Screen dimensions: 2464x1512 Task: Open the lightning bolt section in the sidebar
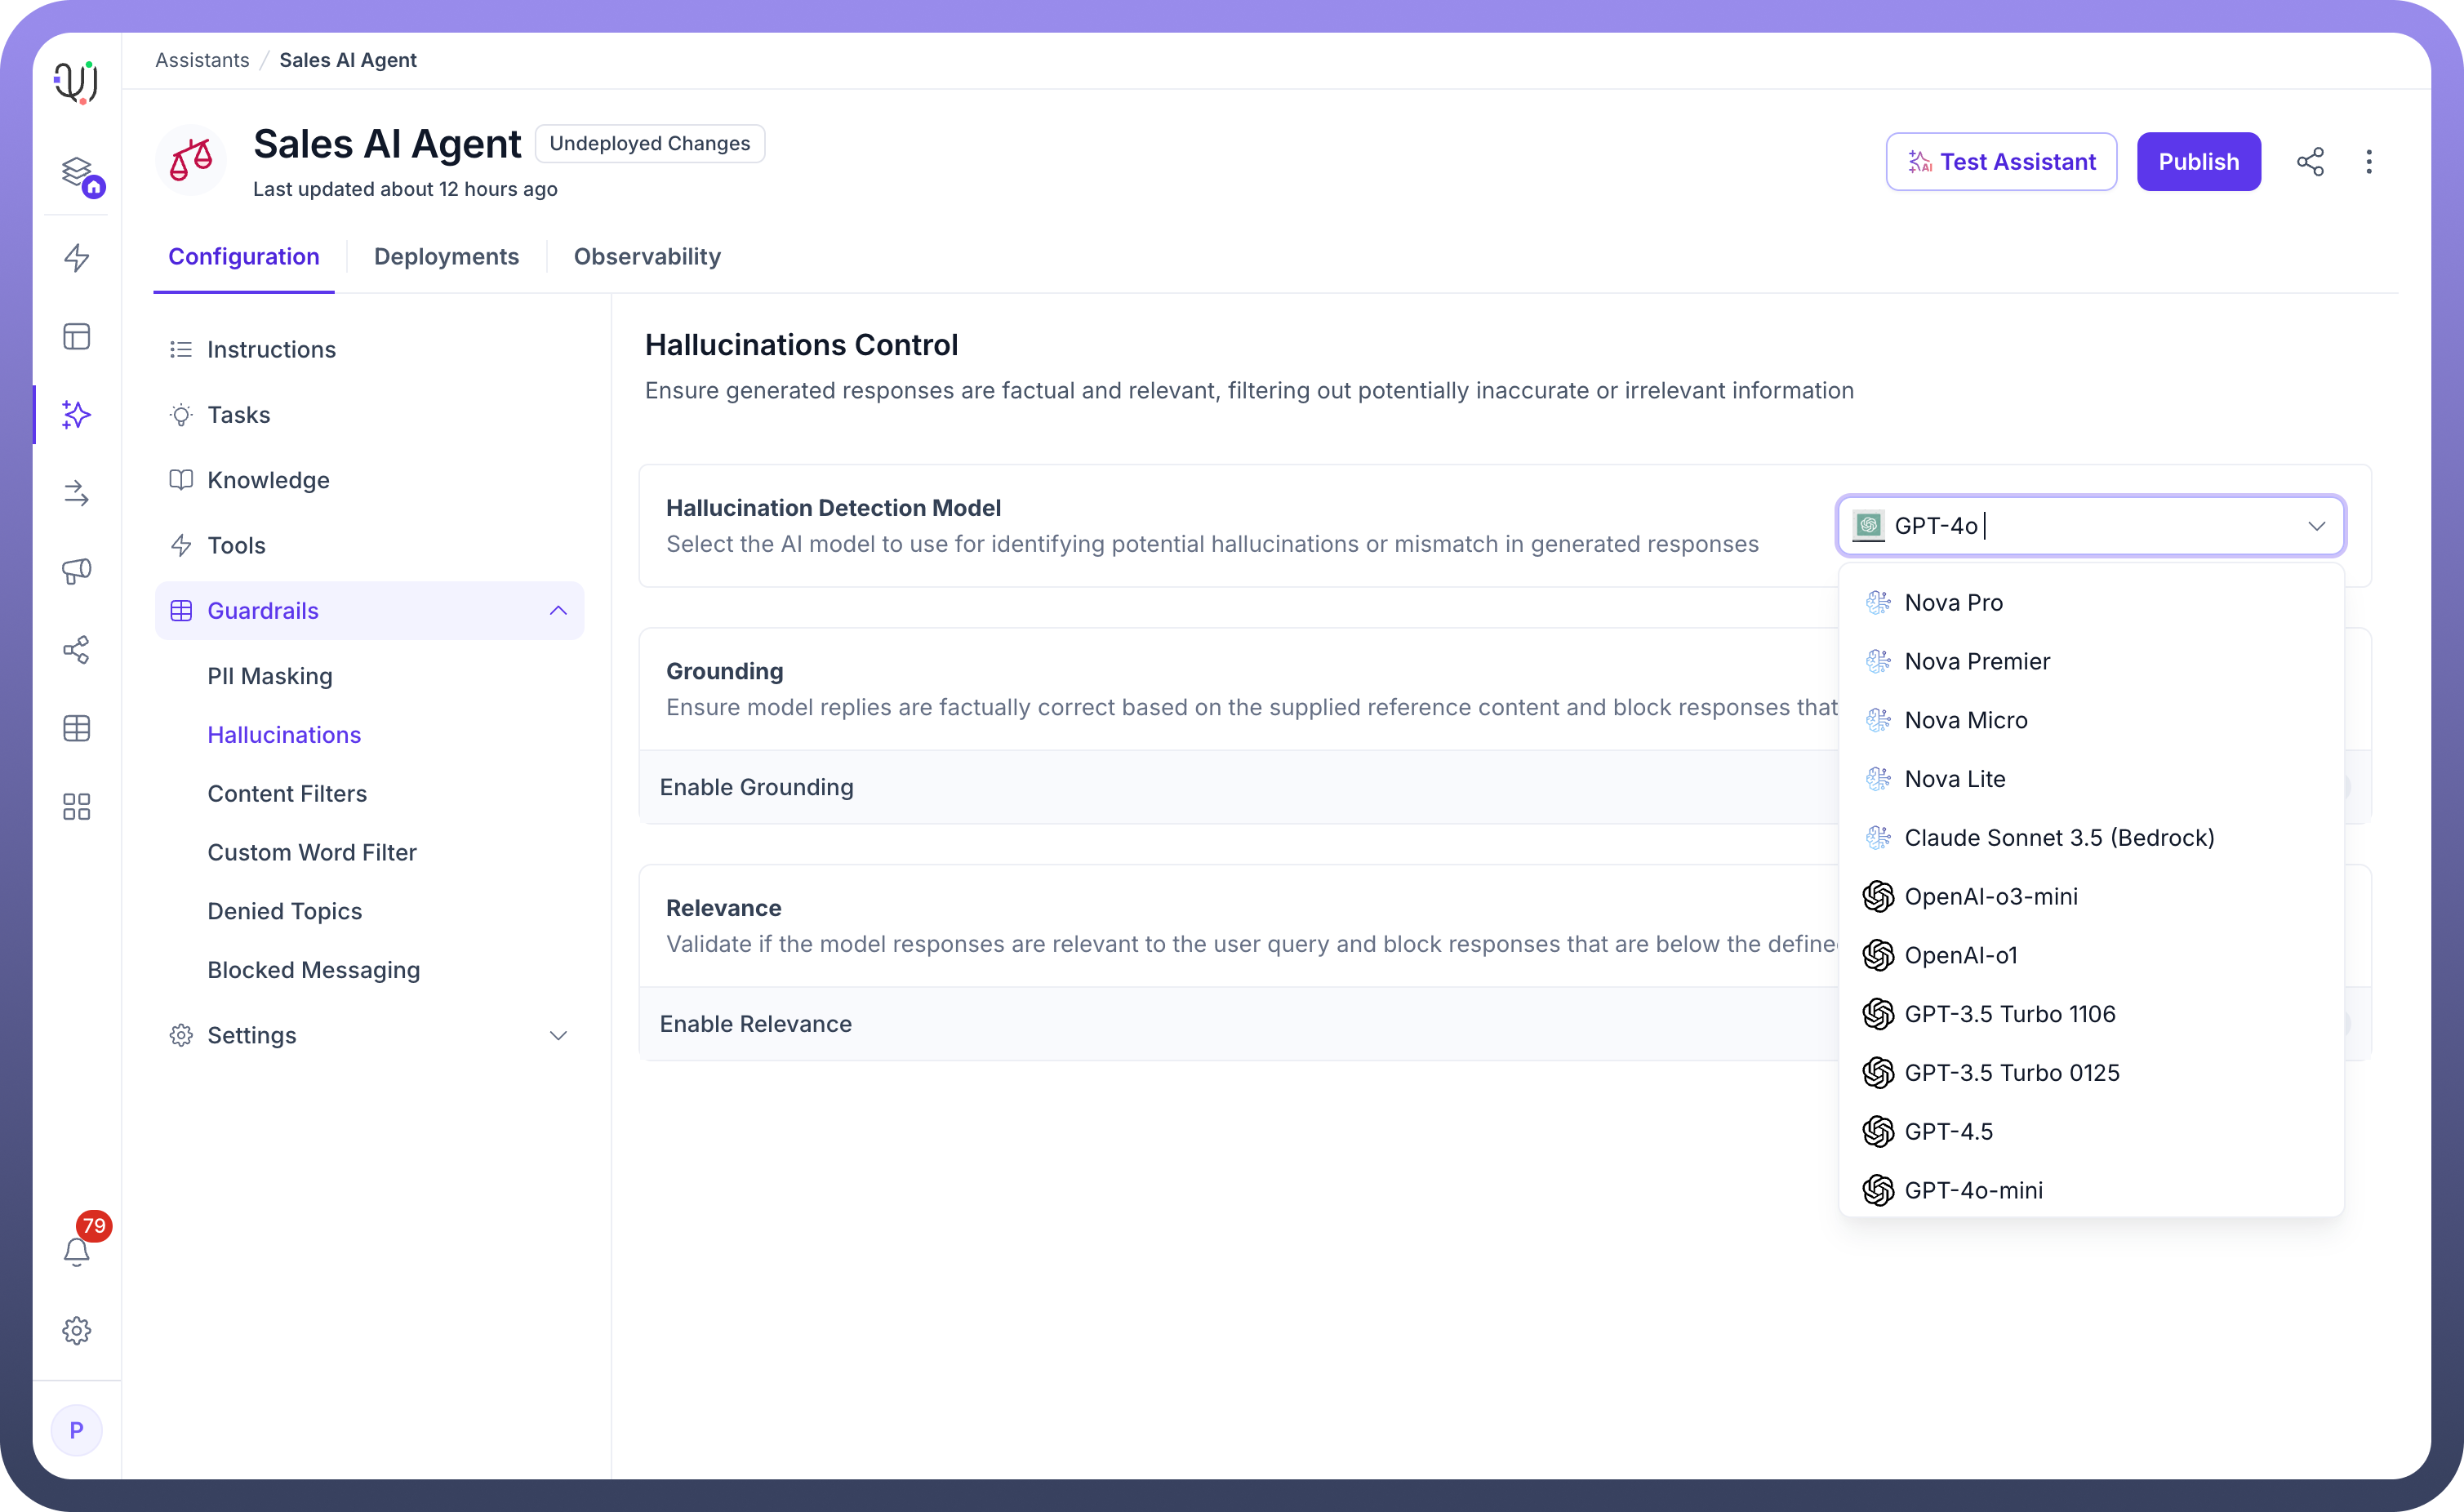77,258
